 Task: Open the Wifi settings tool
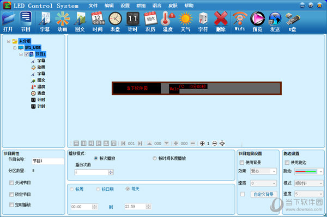coord(240,22)
